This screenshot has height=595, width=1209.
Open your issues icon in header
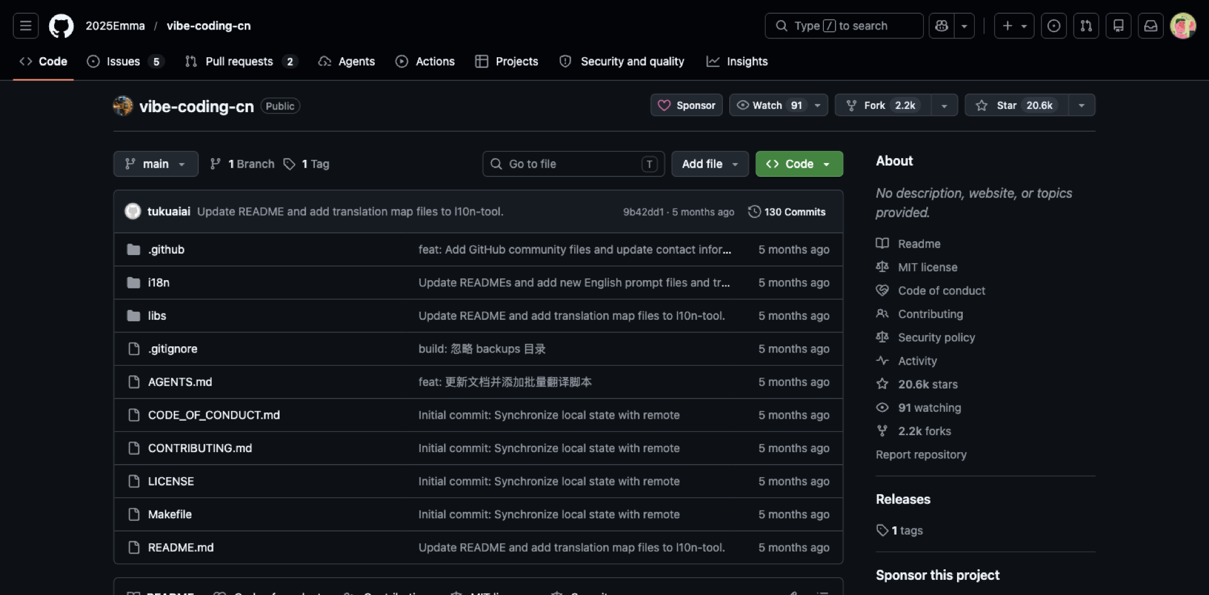point(1053,26)
